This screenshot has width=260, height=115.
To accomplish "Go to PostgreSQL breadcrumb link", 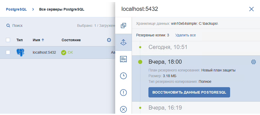I will pyautogui.click(x=16, y=10).
